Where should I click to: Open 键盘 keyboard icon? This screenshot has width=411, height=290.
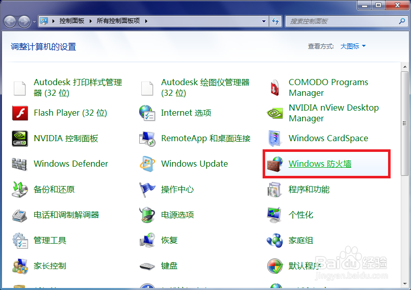147,267
